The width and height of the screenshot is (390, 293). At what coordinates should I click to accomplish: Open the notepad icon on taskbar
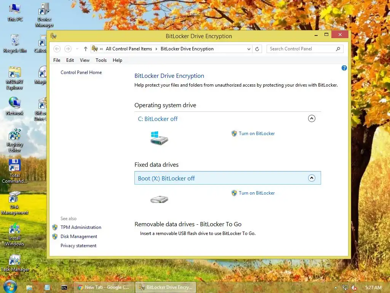coord(47,288)
